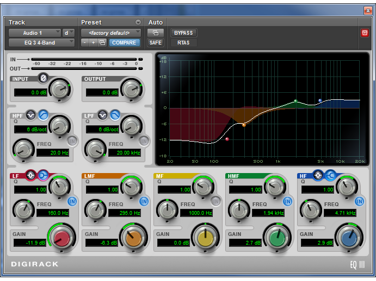Open the EQ 3 4-Band plug-in selector
The image size is (376, 281).
(x=41, y=43)
